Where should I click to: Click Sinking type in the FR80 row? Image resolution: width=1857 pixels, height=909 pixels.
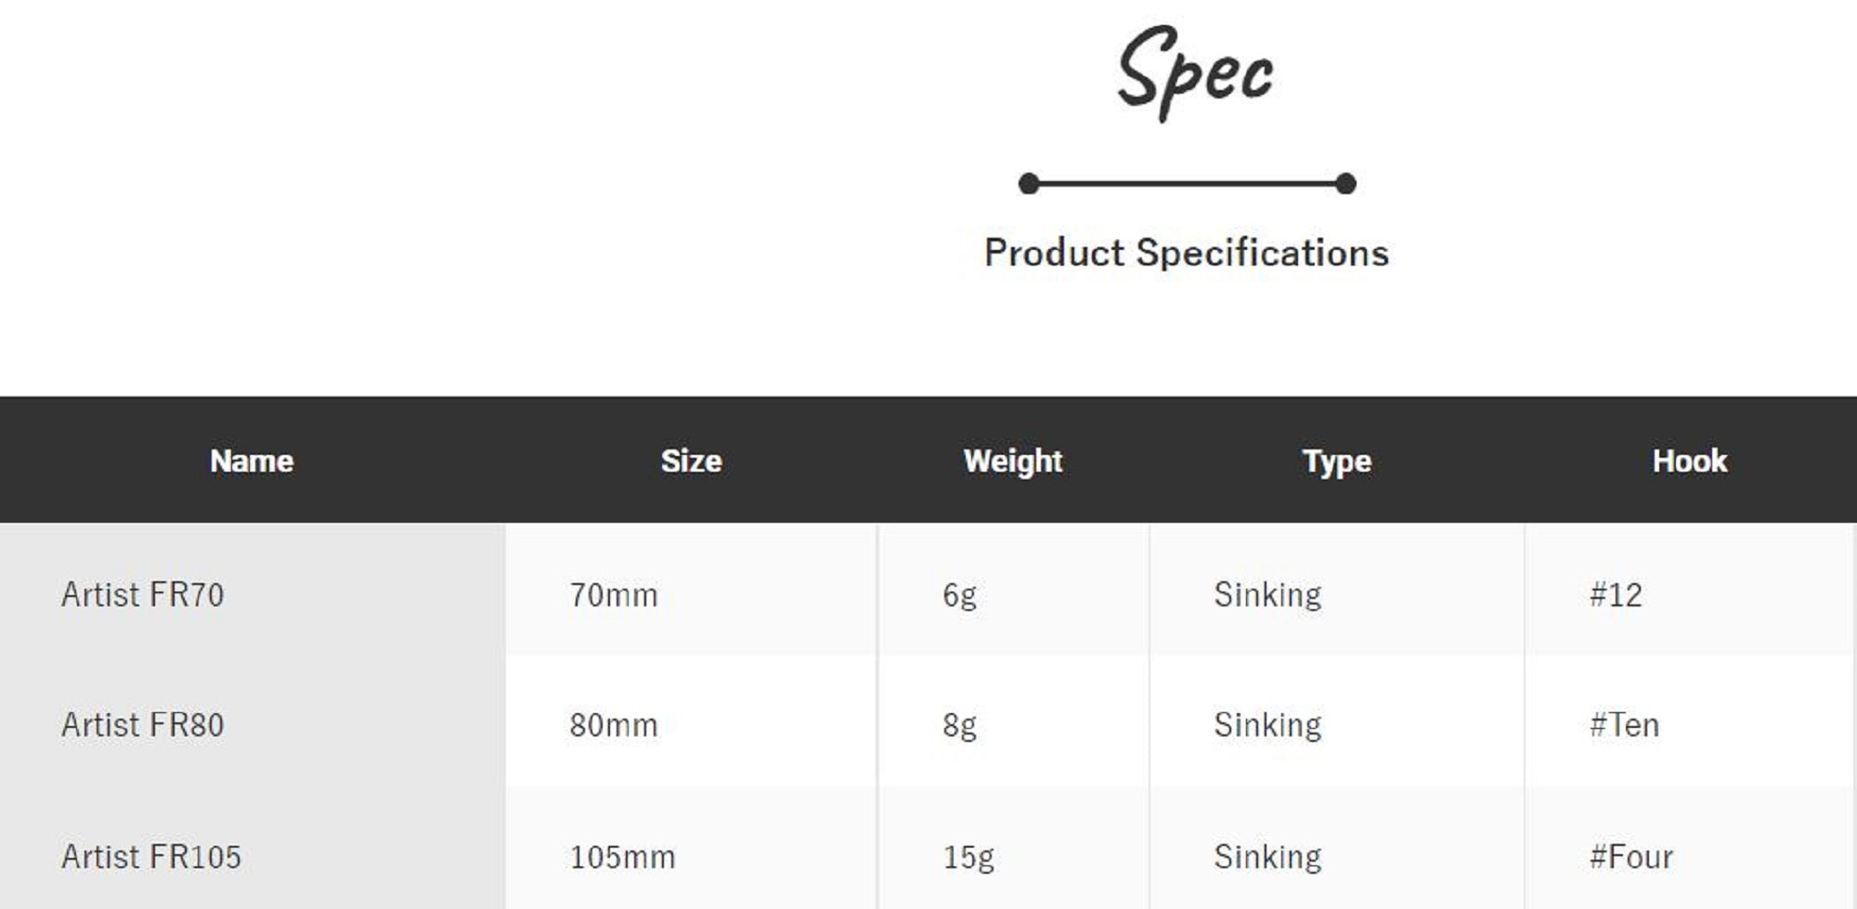pyautogui.click(x=1267, y=724)
